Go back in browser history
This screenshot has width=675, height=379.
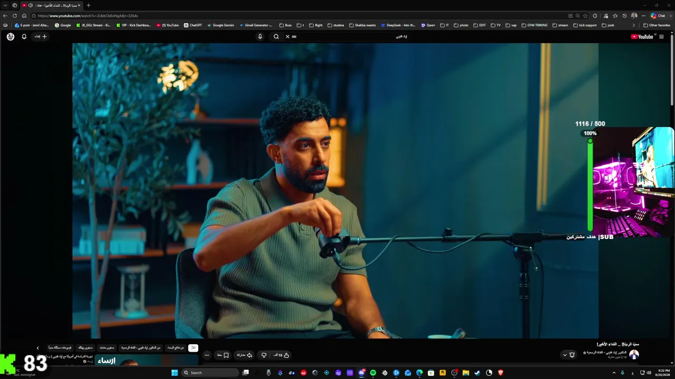tap(5, 16)
